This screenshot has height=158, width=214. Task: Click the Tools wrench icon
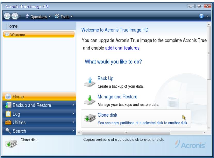(57, 16)
